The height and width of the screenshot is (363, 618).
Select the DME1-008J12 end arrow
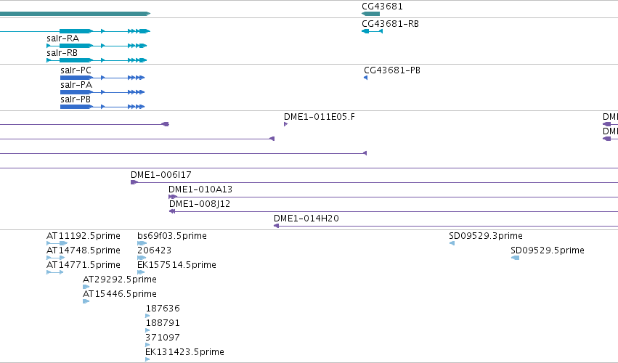pyautogui.click(x=172, y=211)
